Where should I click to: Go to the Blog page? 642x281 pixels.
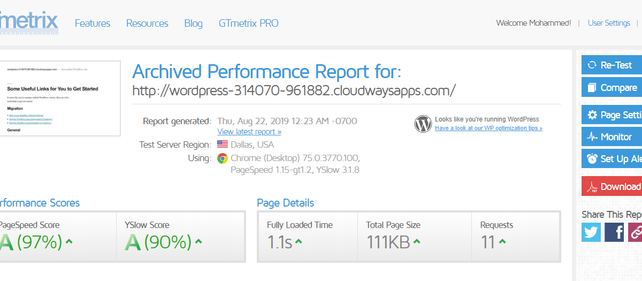tap(194, 24)
